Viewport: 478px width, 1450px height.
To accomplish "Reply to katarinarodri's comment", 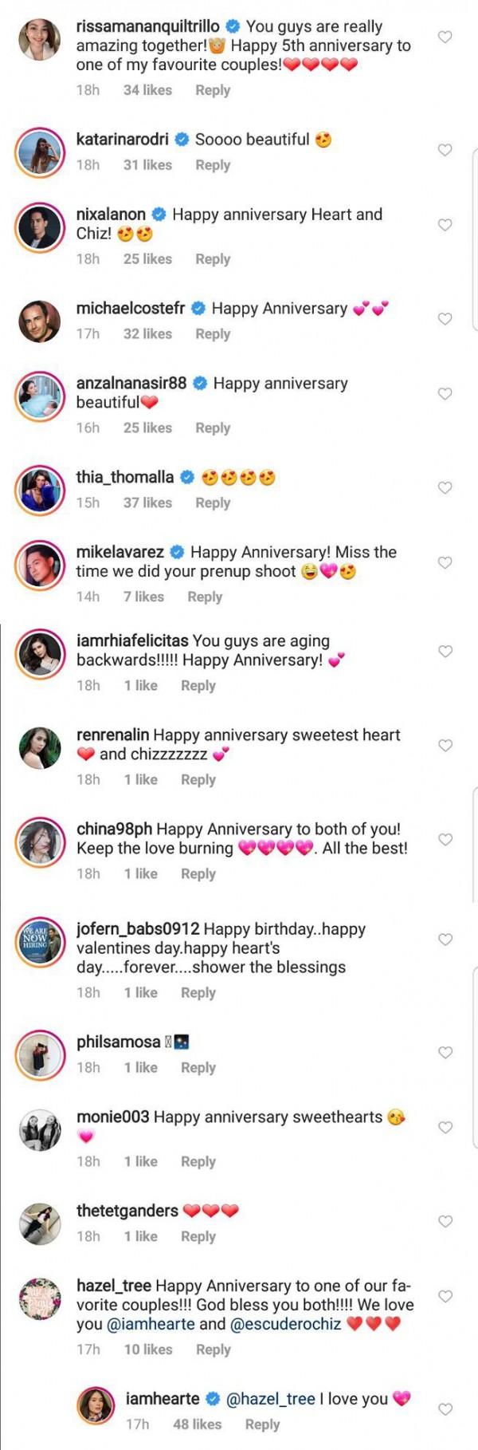I will pyautogui.click(x=213, y=165).
